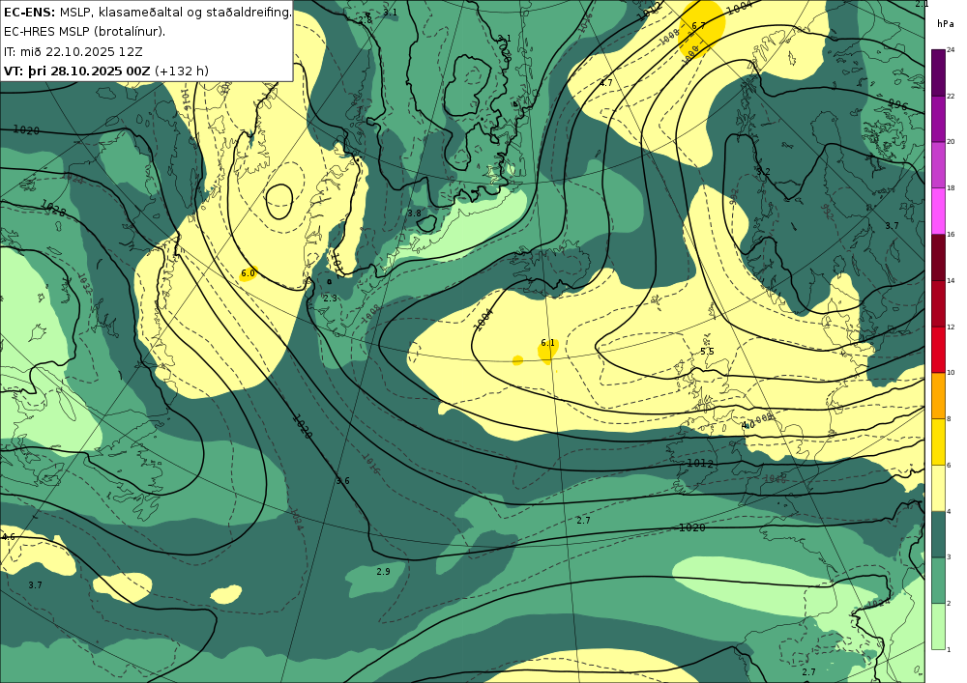Click the '(+132 h)' forecast offset
Viewport: 967px width, 683px height.
point(182,71)
